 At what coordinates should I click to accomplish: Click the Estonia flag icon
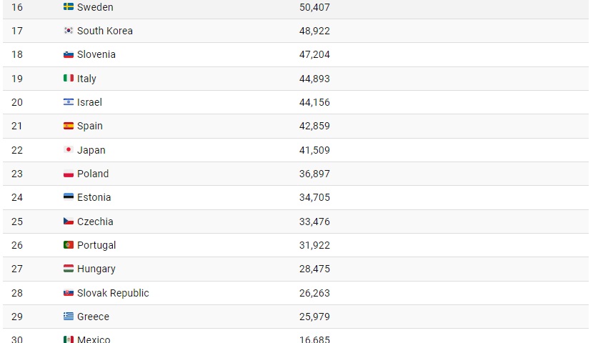69,197
